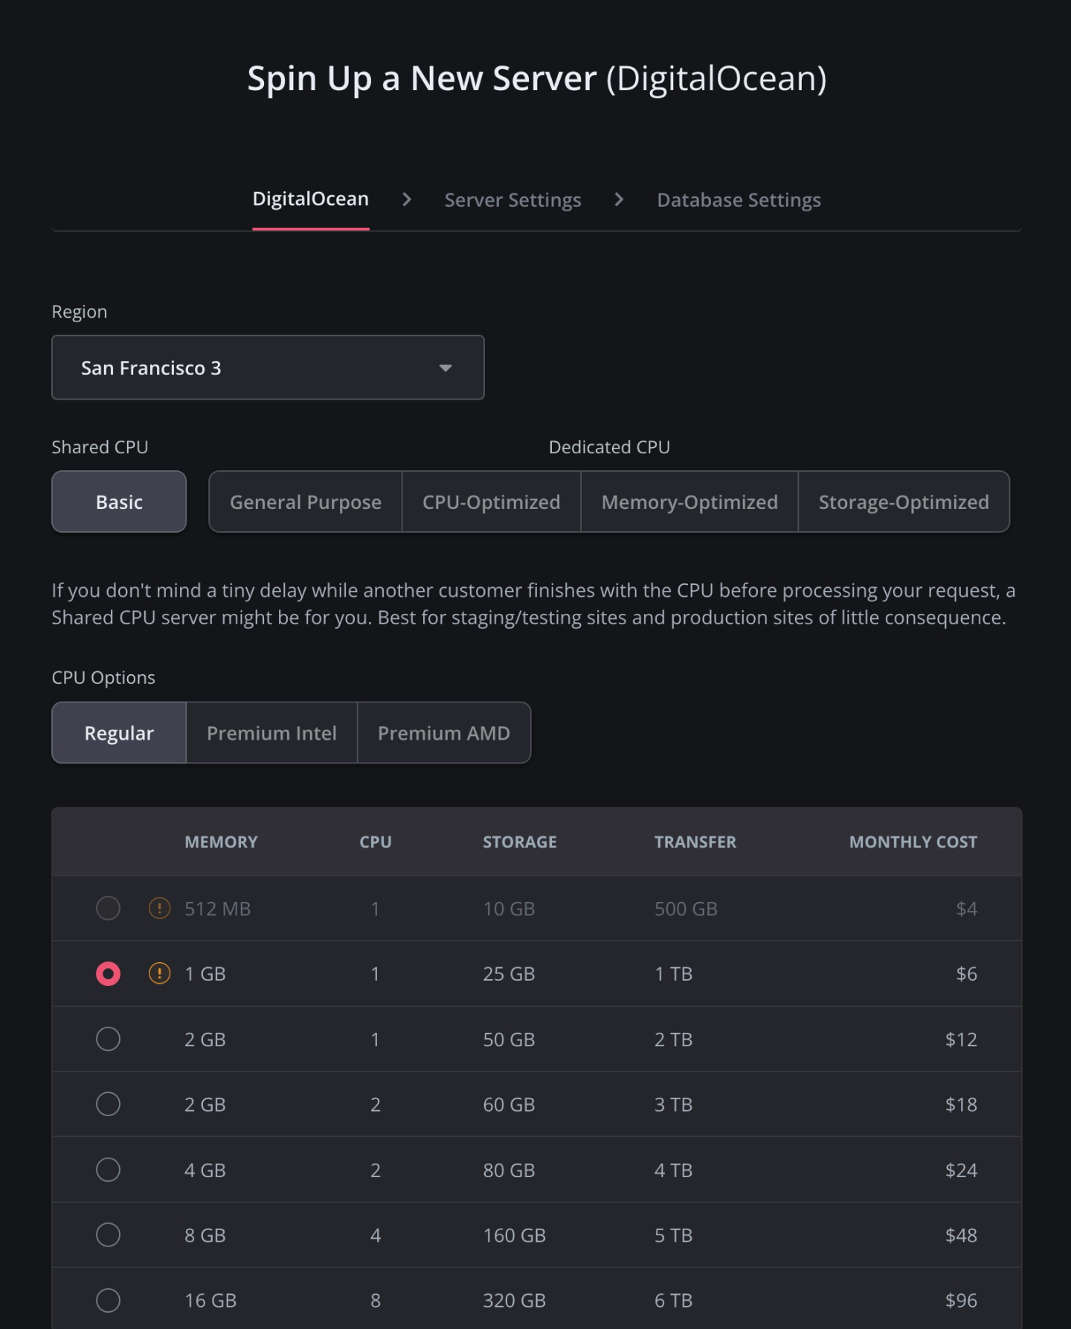
Task: Select the Premium Intel CPU option
Action: [x=271, y=733]
